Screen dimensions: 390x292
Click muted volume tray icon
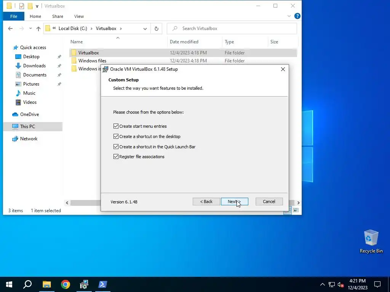[x=340, y=284]
